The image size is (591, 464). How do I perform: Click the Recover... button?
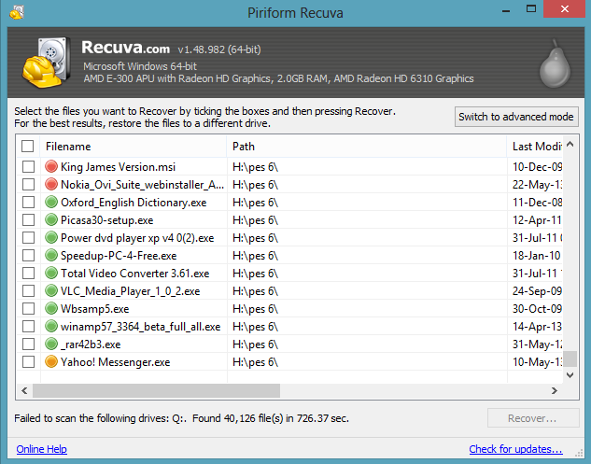[x=532, y=418]
